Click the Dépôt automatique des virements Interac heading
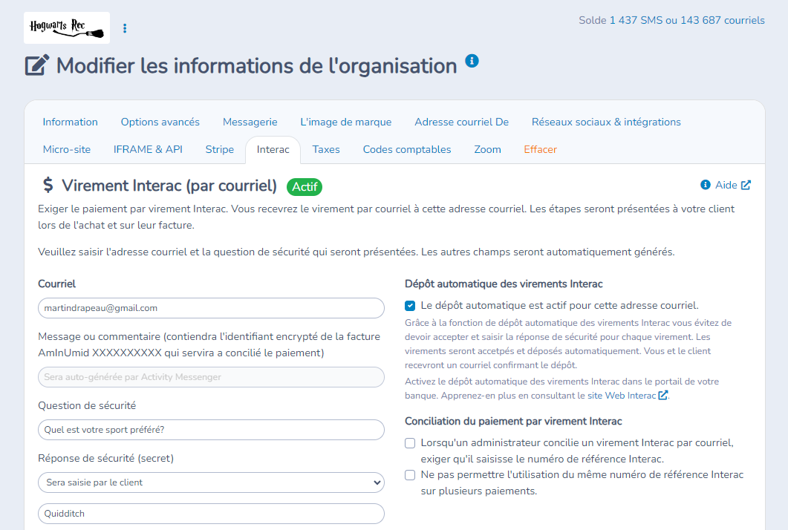 (x=504, y=284)
